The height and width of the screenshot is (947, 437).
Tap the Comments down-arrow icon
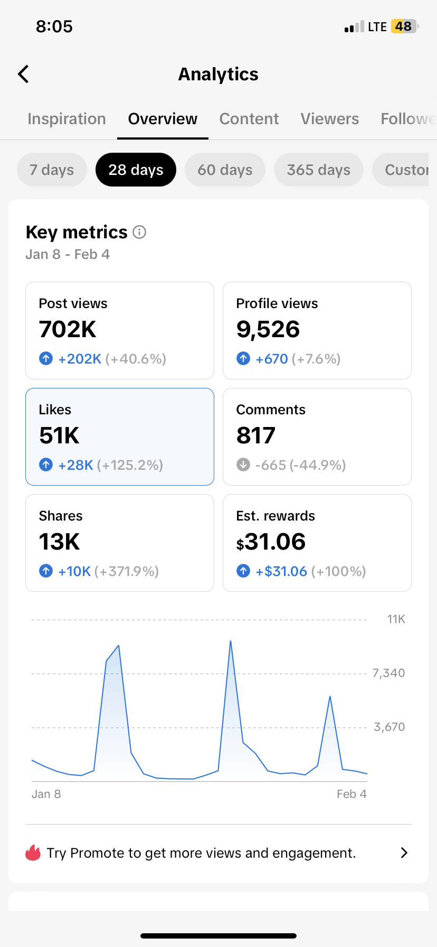click(x=243, y=465)
